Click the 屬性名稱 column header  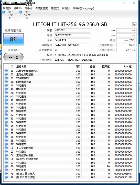point(41,67)
